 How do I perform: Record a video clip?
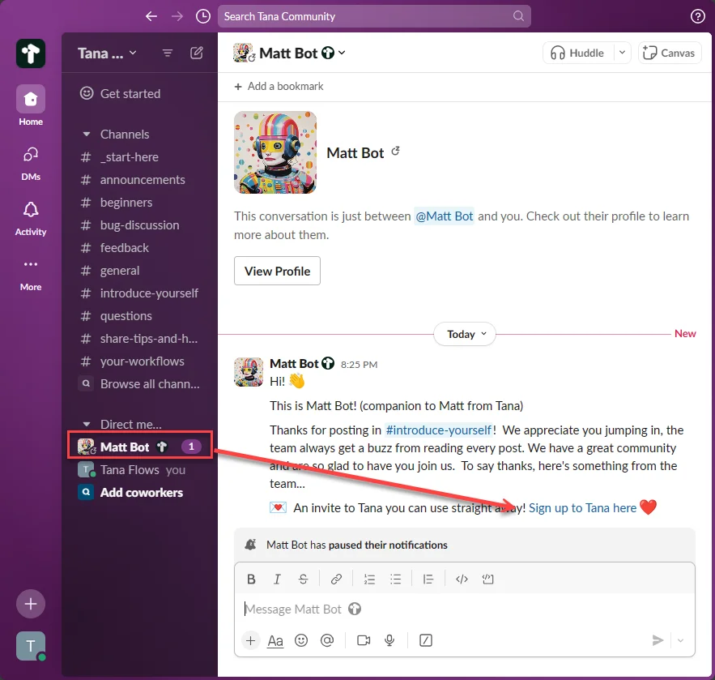(364, 640)
